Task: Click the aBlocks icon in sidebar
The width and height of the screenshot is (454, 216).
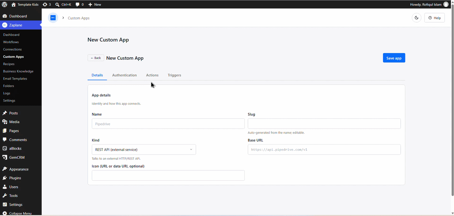Action: pos(5,148)
